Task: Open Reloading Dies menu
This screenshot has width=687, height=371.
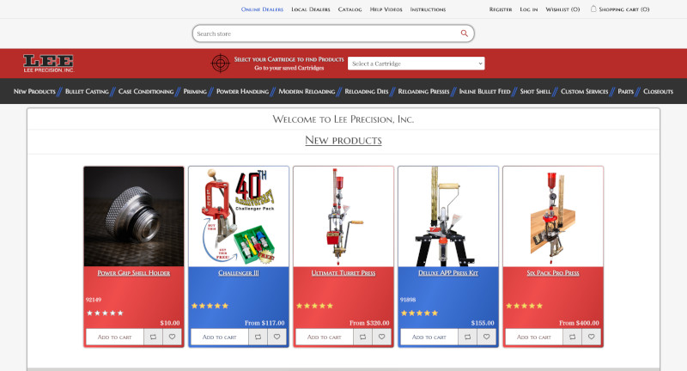Action: click(x=367, y=91)
